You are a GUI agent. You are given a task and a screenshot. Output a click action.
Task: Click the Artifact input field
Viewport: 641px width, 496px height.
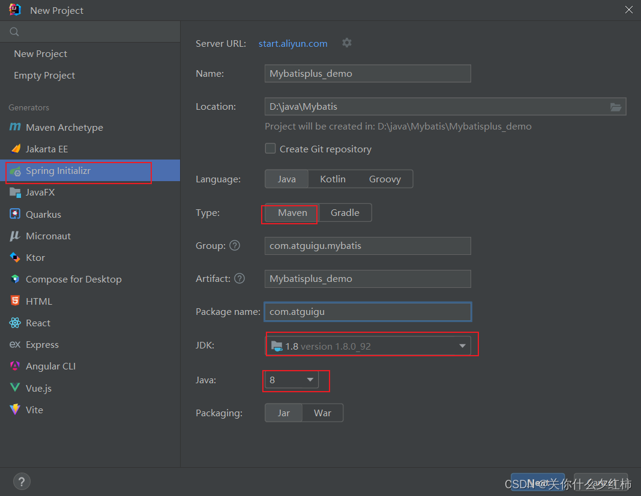pyautogui.click(x=367, y=279)
